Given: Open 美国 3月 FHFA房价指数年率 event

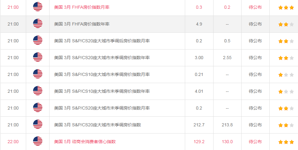Looking at the screenshot, I should pos(82,24).
